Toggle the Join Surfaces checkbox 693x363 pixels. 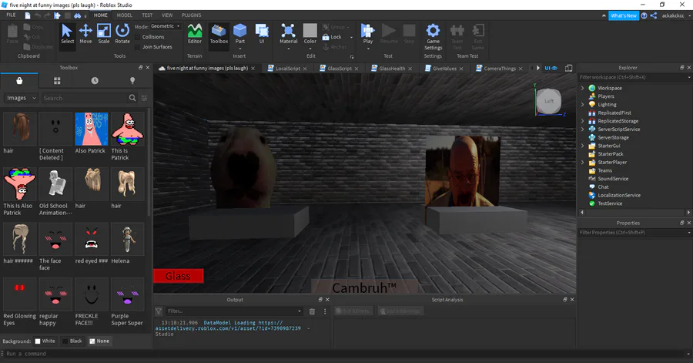click(x=138, y=47)
